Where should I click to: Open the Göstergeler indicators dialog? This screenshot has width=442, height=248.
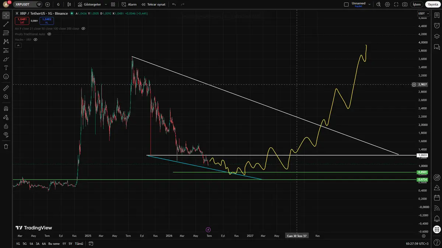[90, 4]
